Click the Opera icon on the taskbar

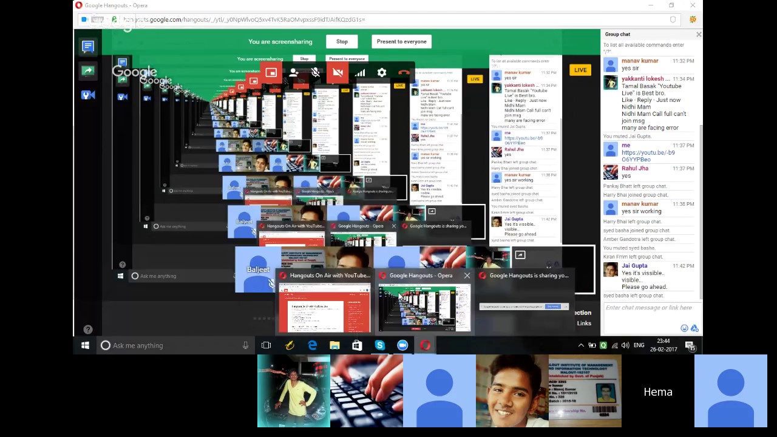pos(425,345)
